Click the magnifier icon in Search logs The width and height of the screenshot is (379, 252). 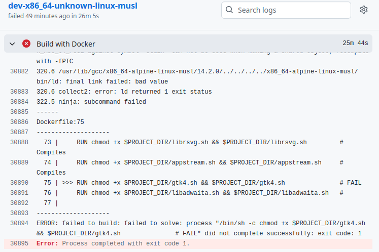coord(230,10)
